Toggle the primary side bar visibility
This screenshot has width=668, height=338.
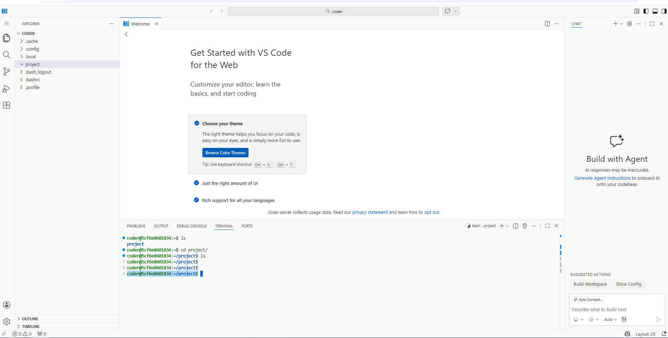click(646, 11)
